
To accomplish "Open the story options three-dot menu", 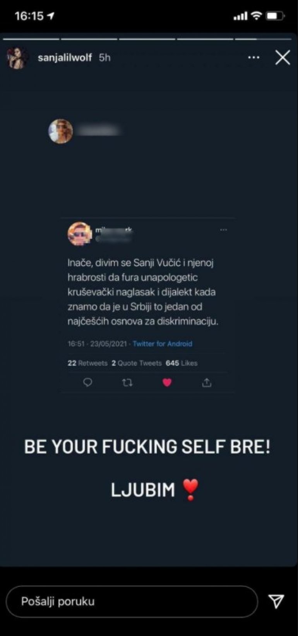I will click(253, 58).
